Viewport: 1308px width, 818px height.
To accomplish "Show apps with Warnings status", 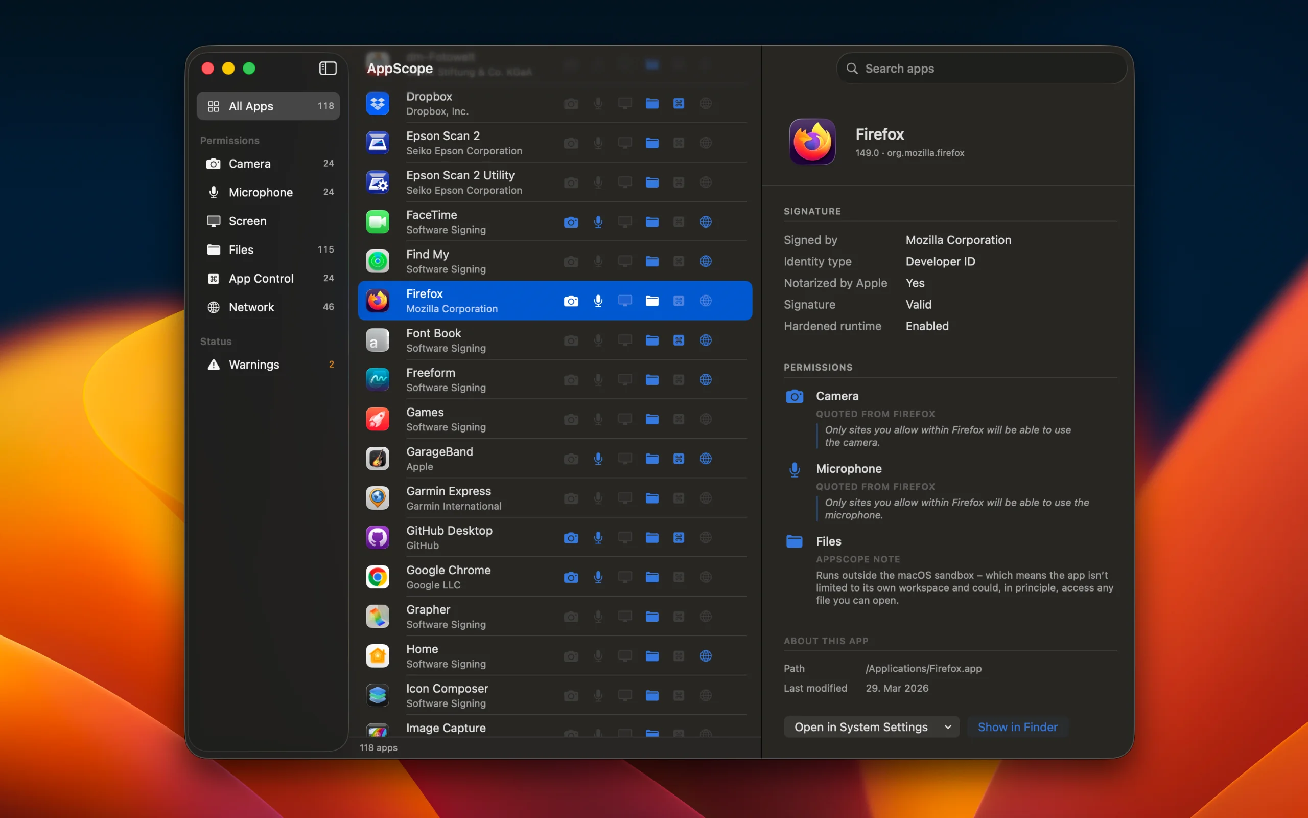I will (268, 364).
